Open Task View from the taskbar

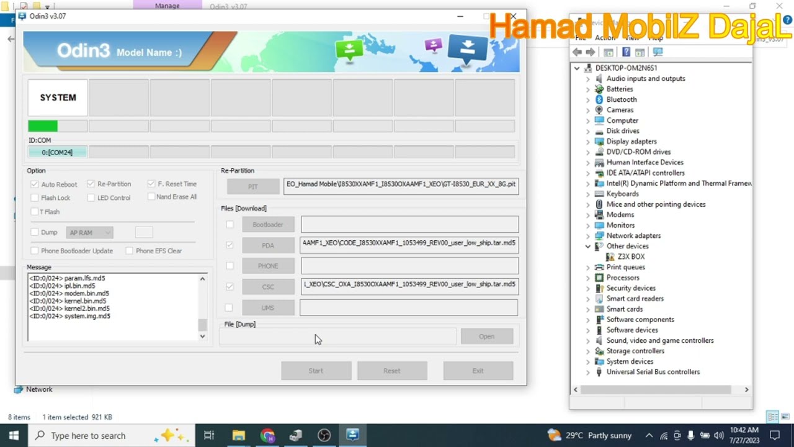coord(209,435)
